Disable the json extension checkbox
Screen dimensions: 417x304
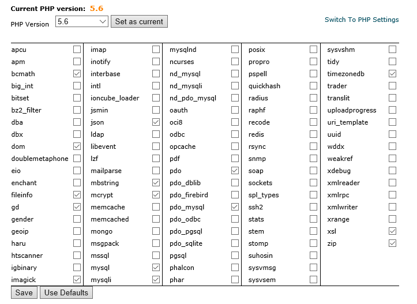(156, 122)
